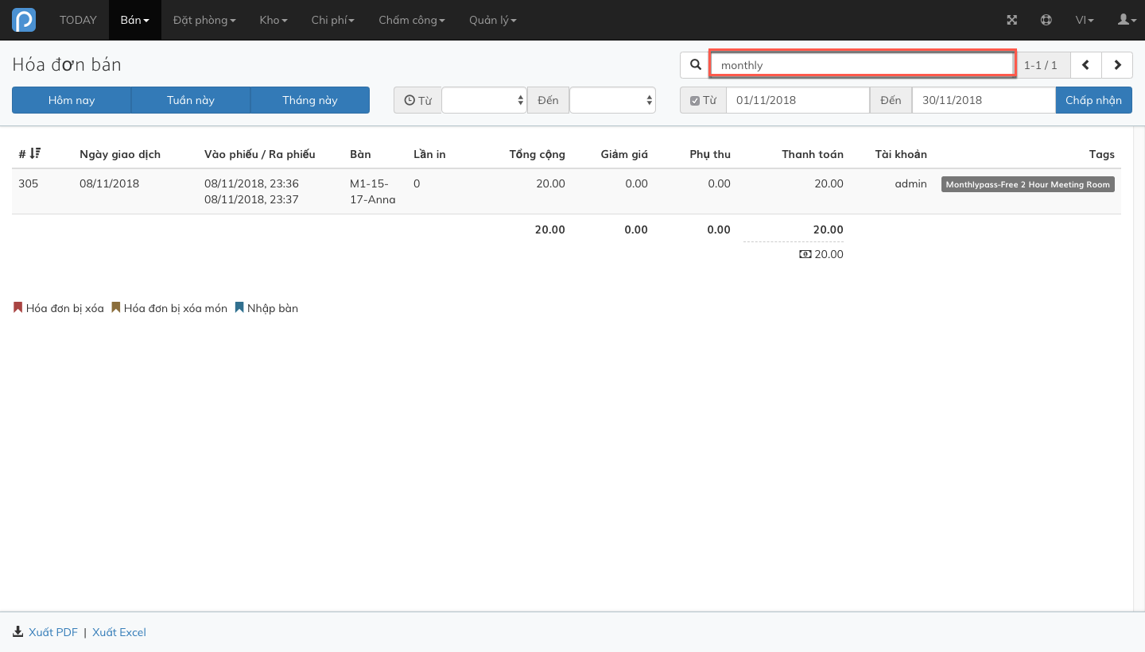Export the list via Xuất PDF
Image resolution: width=1145 pixels, height=652 pixels.
[53, 632]
